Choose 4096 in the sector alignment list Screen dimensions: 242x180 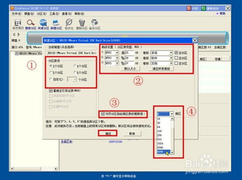pyautogui.click(x=164, y=152)
